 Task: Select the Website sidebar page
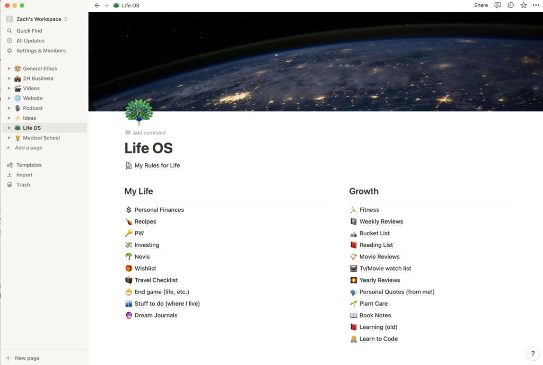pyautogui.click(x=45, y=98)
